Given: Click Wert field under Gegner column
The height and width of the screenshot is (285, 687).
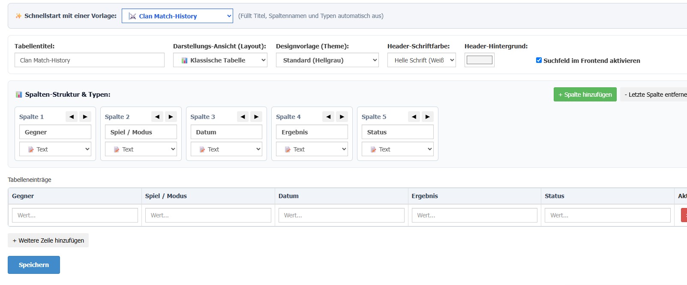Looking at the screenshot, I should pyautogui.click(x=75, y=215).
